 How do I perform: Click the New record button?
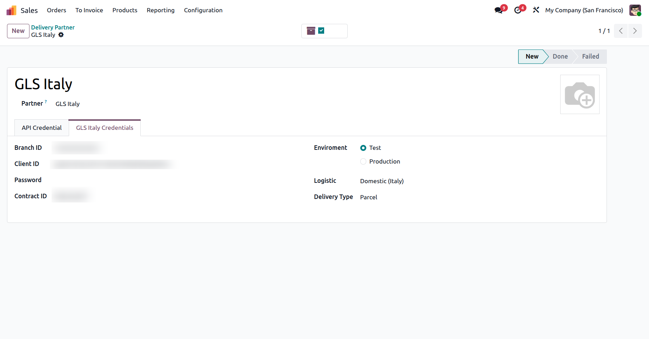coord(18,31)
